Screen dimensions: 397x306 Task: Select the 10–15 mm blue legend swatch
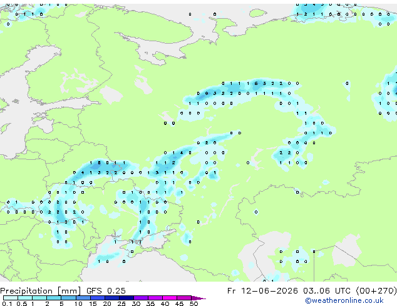pyautogui.click(x=83, y=298)
